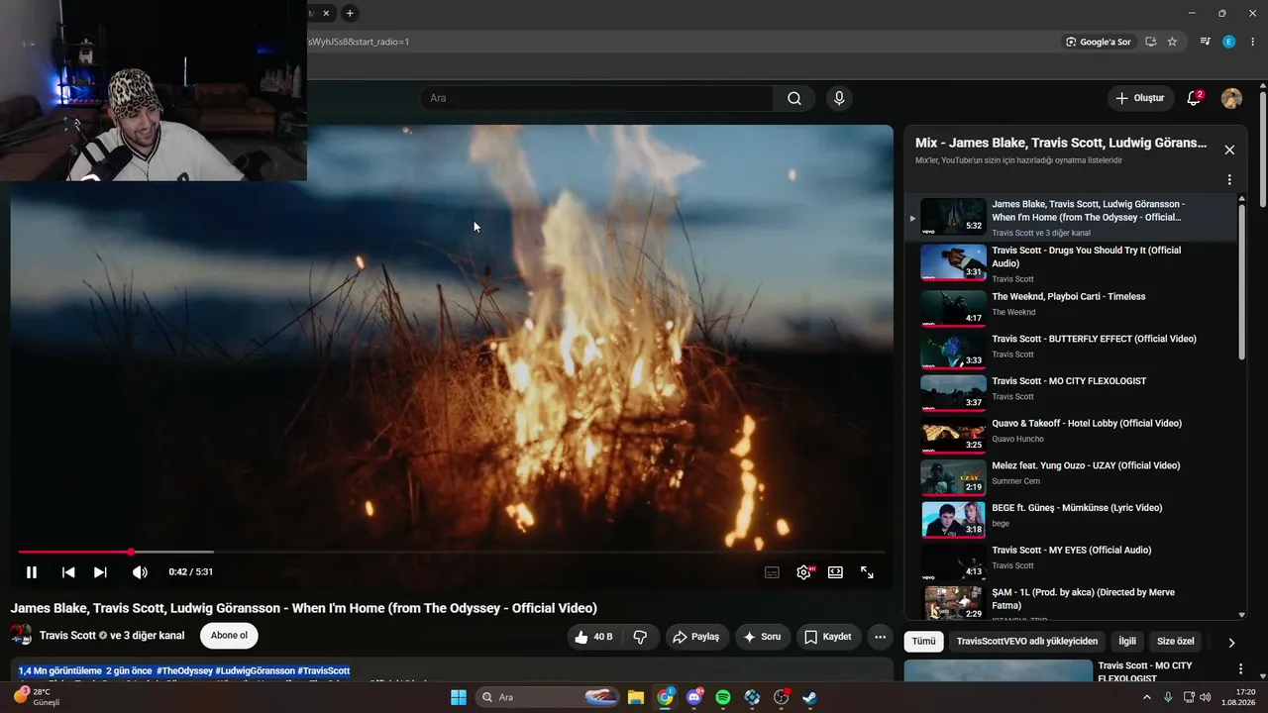This screenshot has width=1268, height=713.
Task: Start voice search with the microphone
Action: point(839,98)
